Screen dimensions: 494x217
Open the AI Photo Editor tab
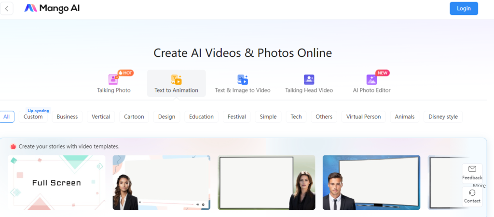pyautogui.click(x=372, y=83)
